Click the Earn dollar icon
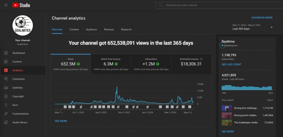The image size is (283, 137). pyautogui.click(x=6, y=105)
